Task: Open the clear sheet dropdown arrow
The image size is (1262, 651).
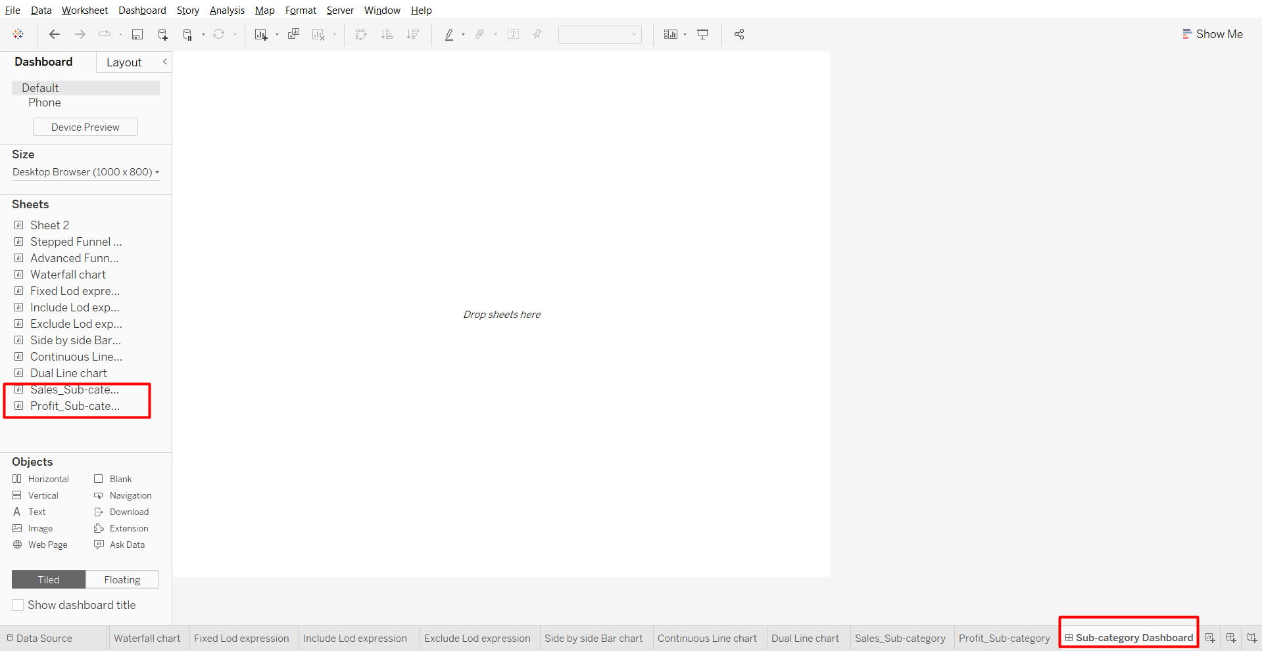Action: click(335, 34)
